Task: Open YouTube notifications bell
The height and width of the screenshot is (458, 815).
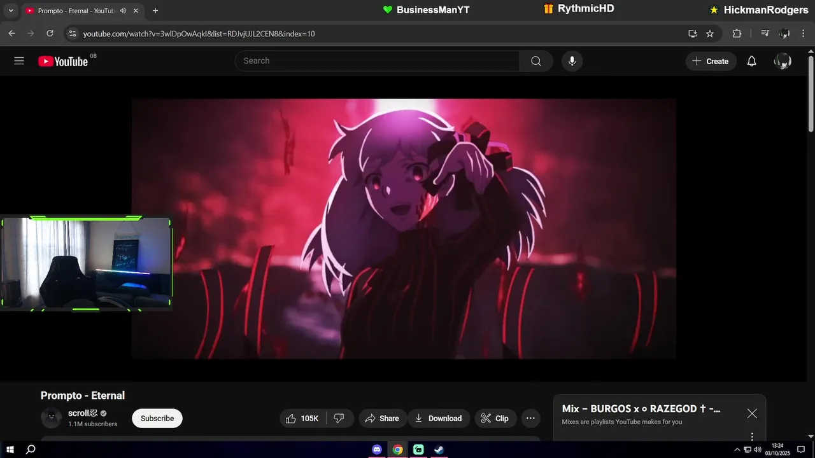Action: pyautogui.click(x=751, y=61)
